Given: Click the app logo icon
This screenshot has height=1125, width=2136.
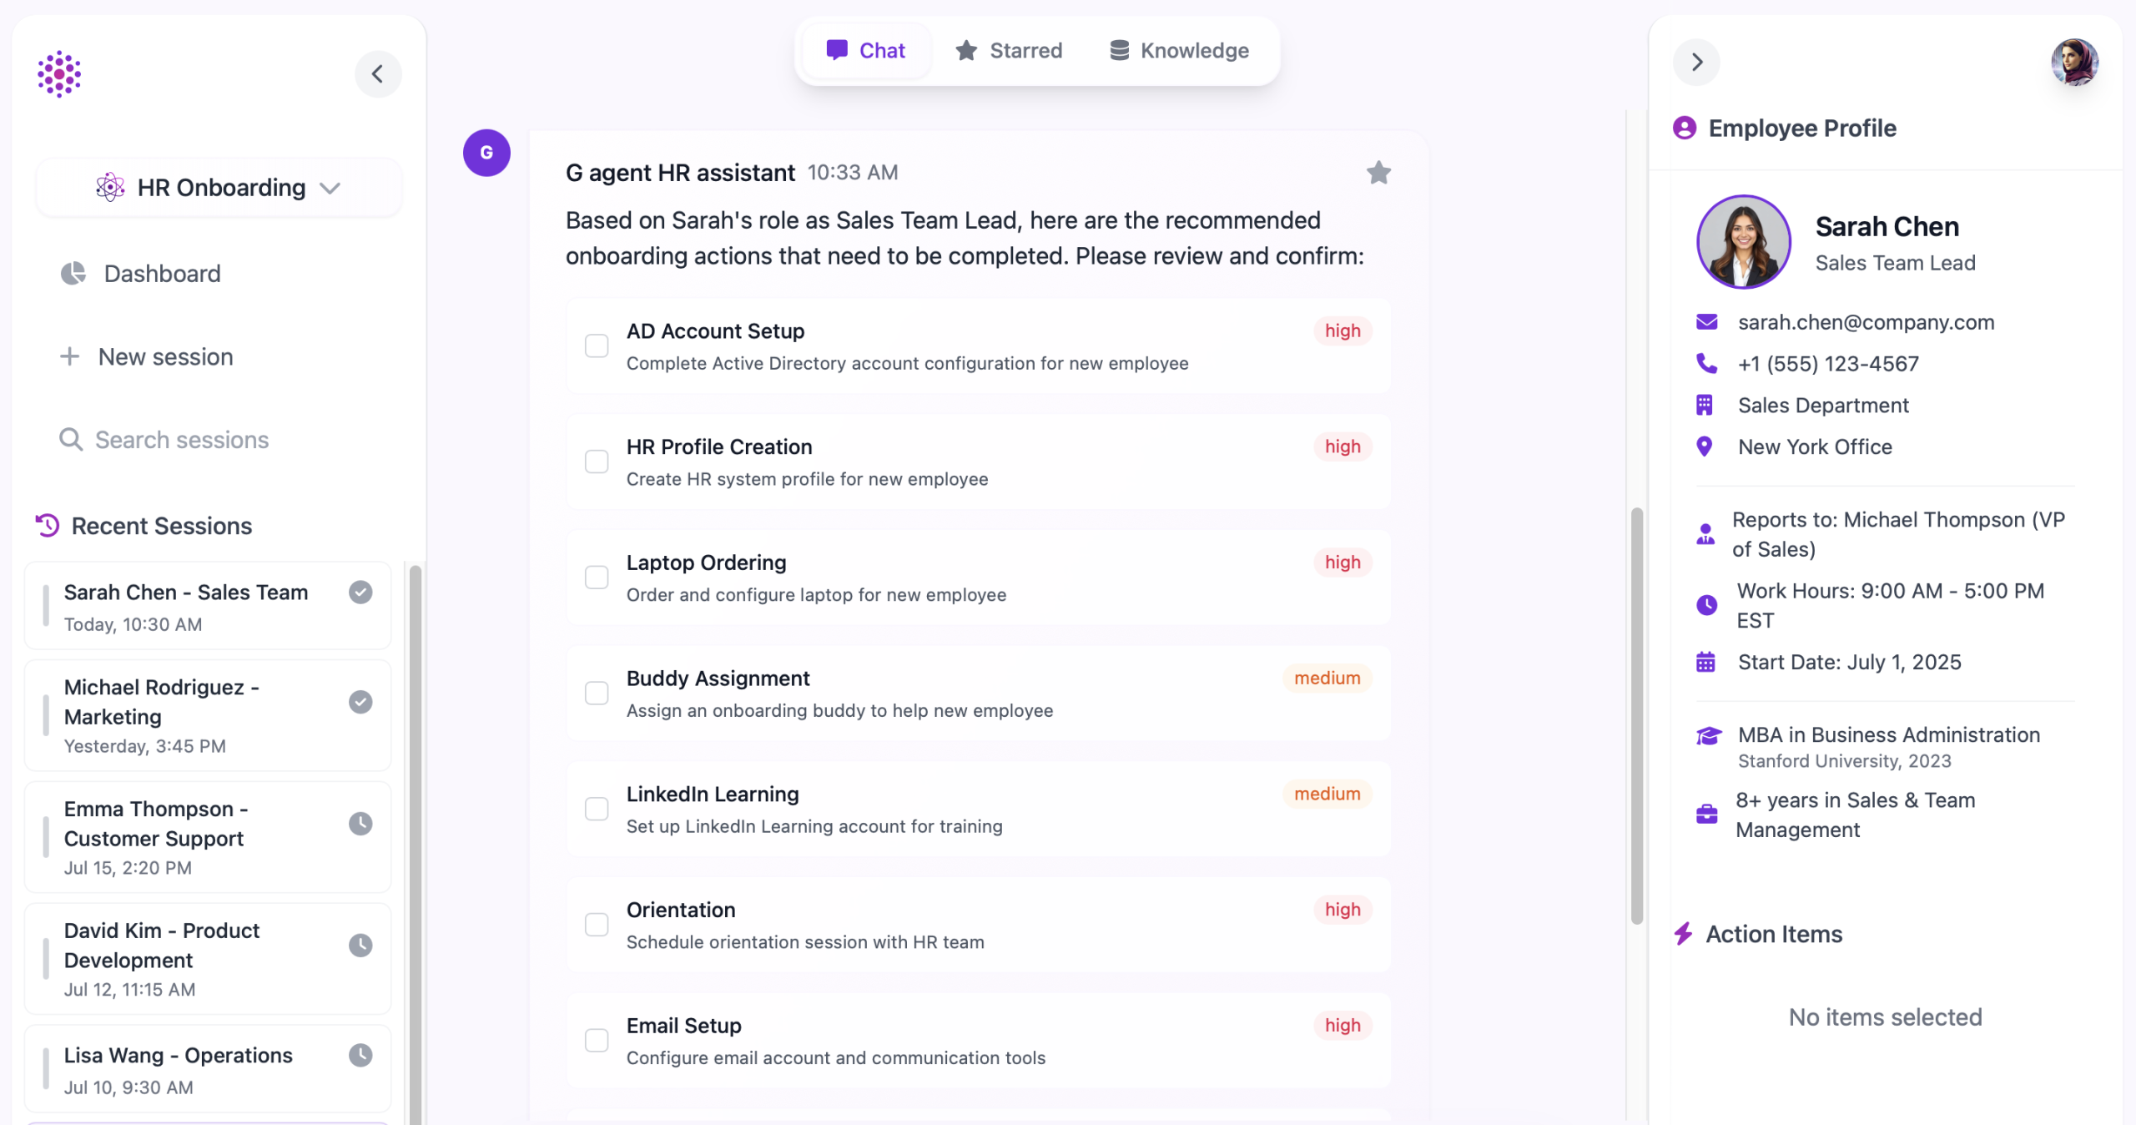Looking at the screenshot, I should pyautogui.click(x=59, y=74).
